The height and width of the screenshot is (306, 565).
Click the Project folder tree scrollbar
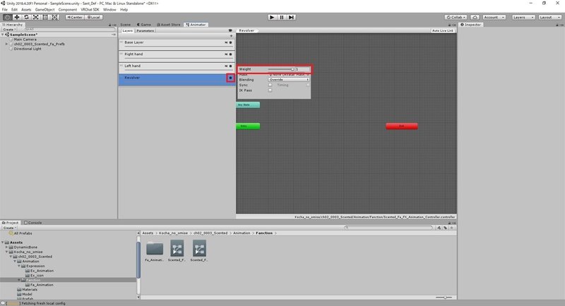138,260
